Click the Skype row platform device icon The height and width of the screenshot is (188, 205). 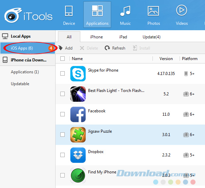[x=186, y=74]
